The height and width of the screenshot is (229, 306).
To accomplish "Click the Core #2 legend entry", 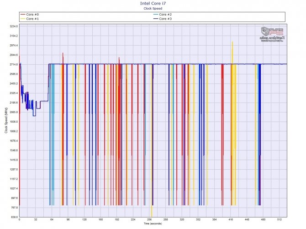I will click(x=163, y=15).
